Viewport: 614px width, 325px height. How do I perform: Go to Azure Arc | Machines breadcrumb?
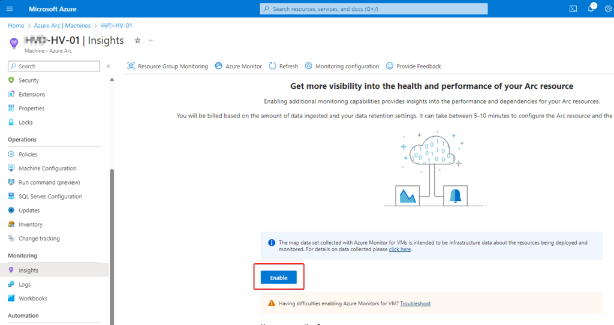coord(62,25)
